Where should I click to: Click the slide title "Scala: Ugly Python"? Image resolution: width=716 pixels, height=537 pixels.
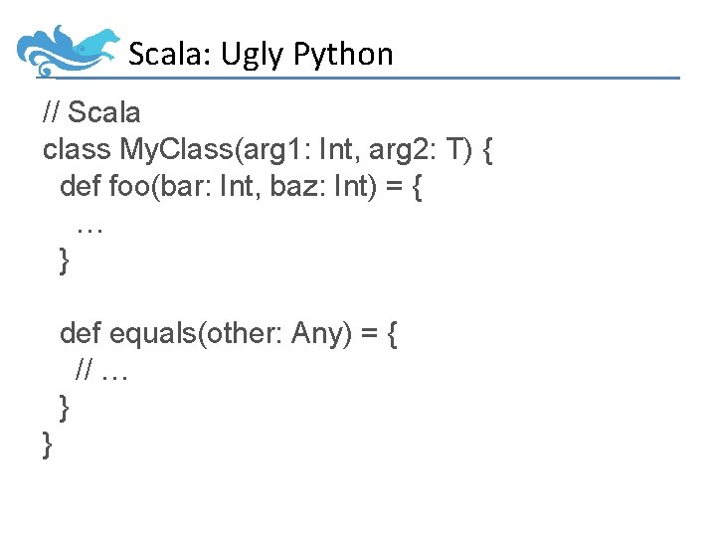[261, 54]
